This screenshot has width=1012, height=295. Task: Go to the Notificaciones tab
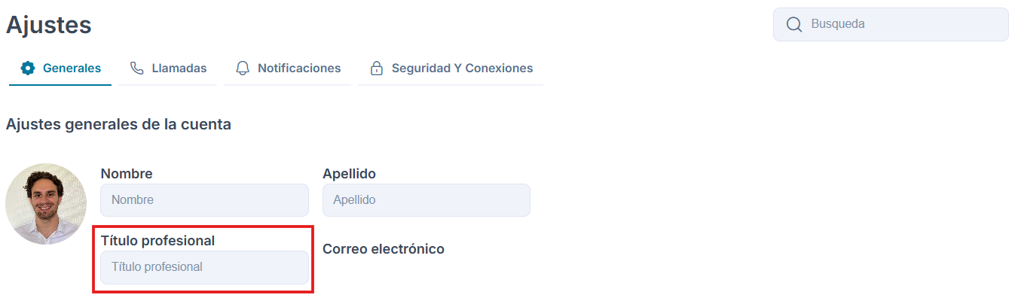pyautogui.click(x=288, y=68)
